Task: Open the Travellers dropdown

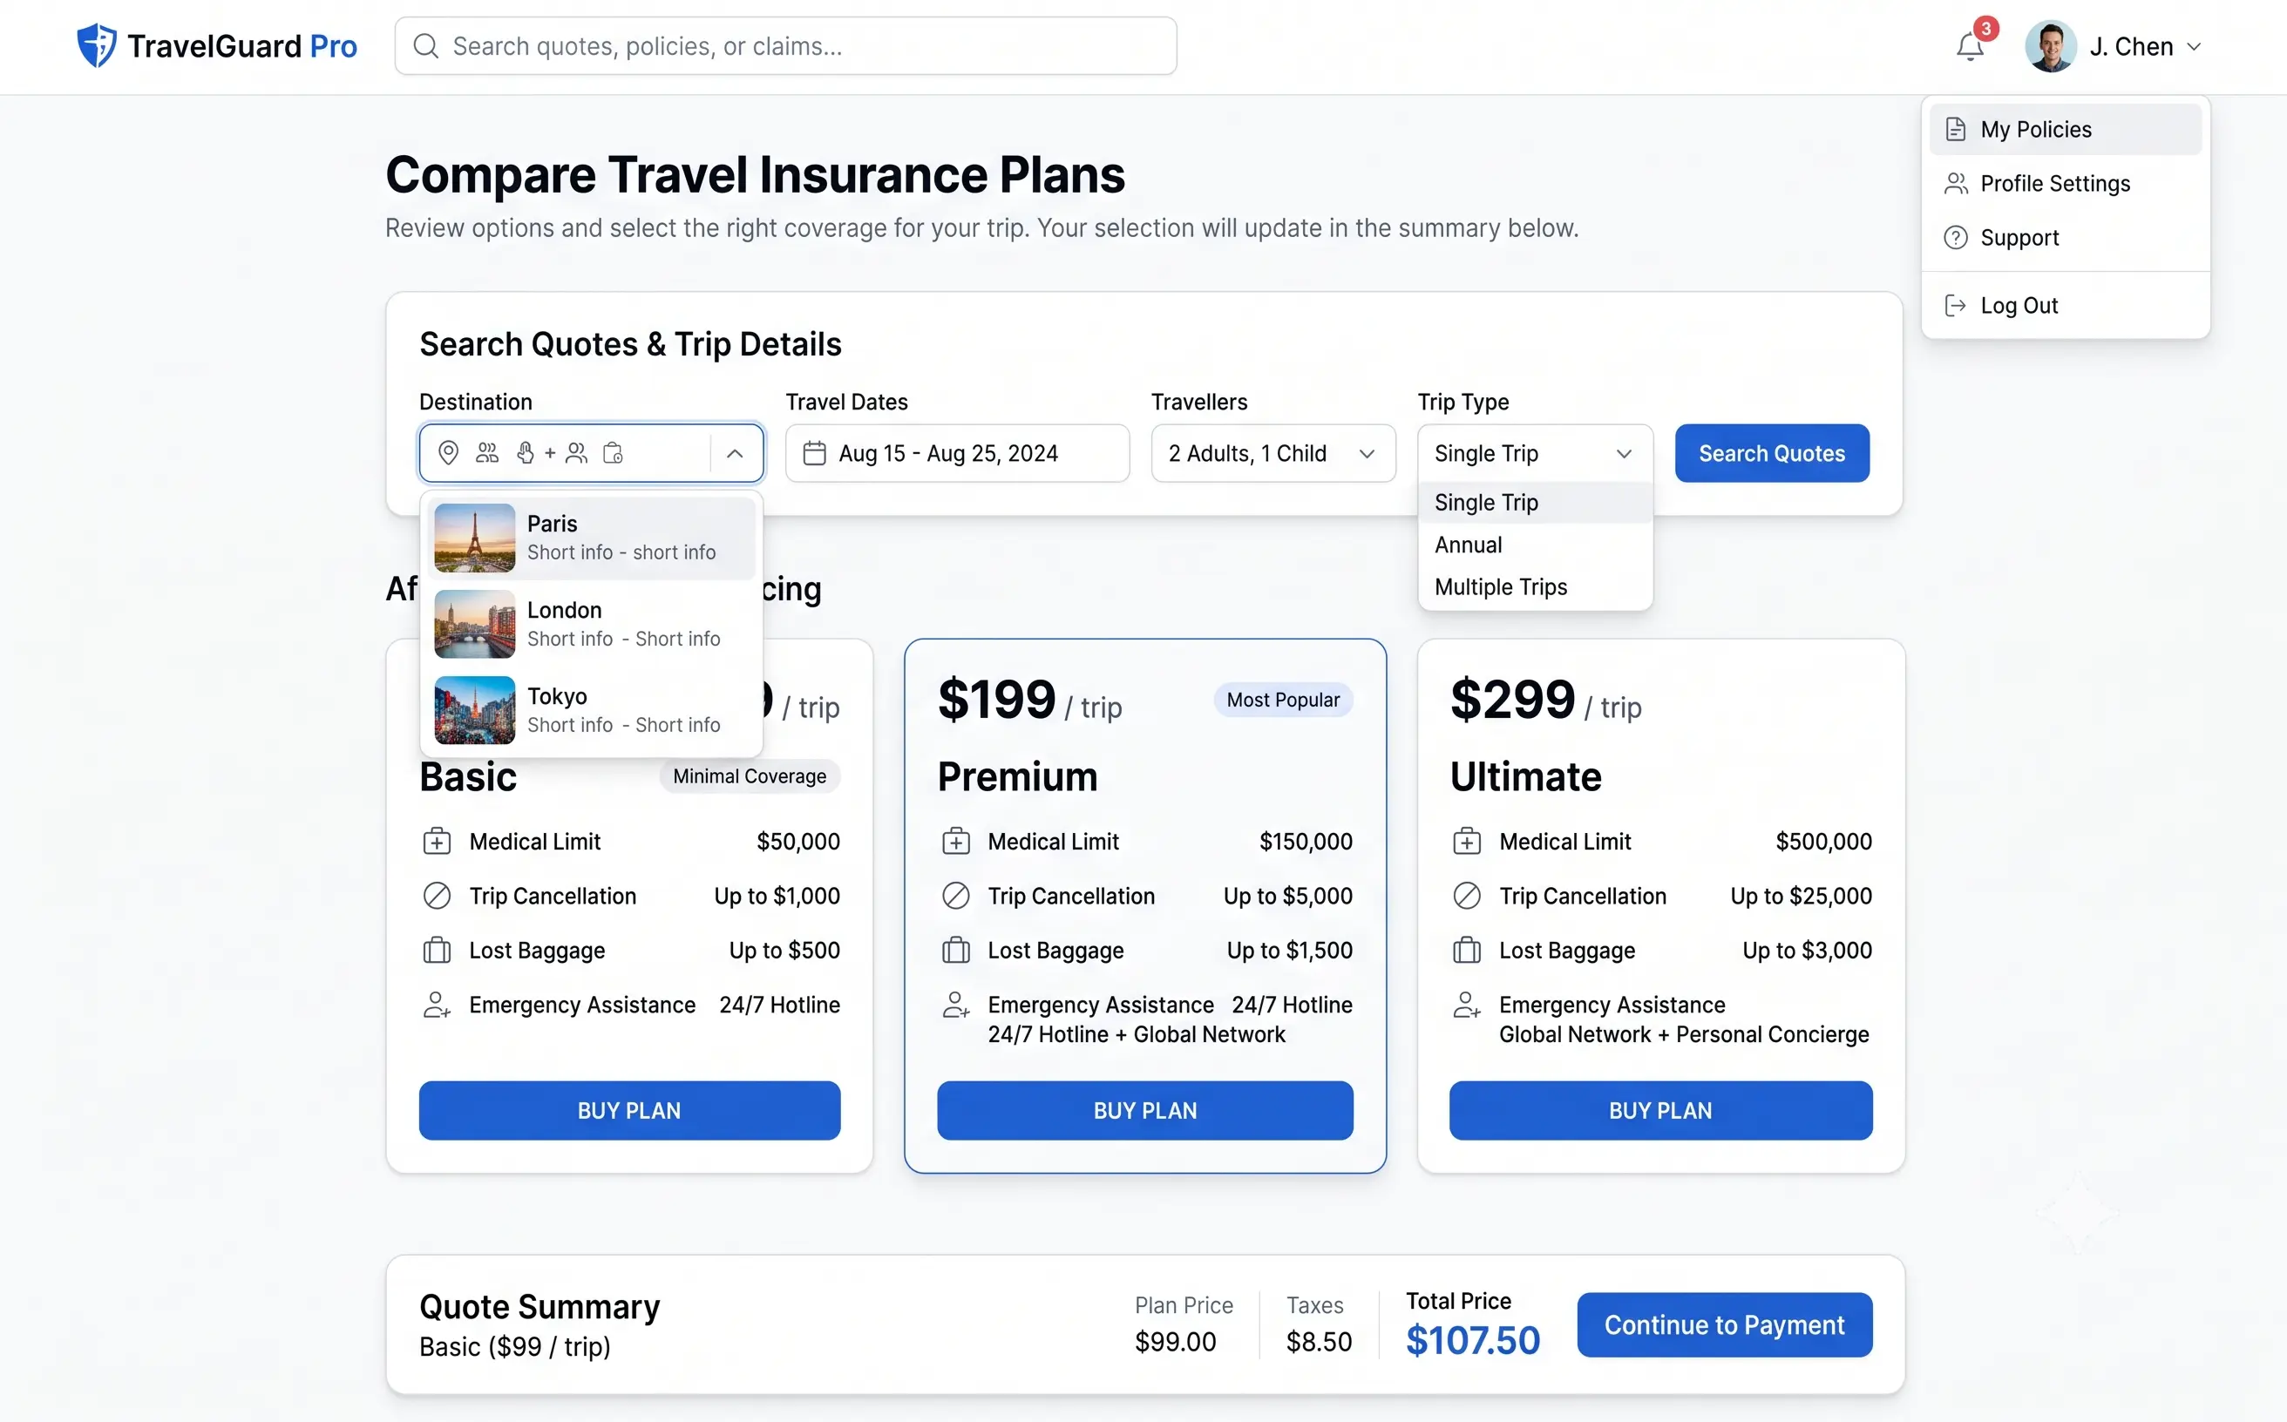Action: tap(1272, 453)
